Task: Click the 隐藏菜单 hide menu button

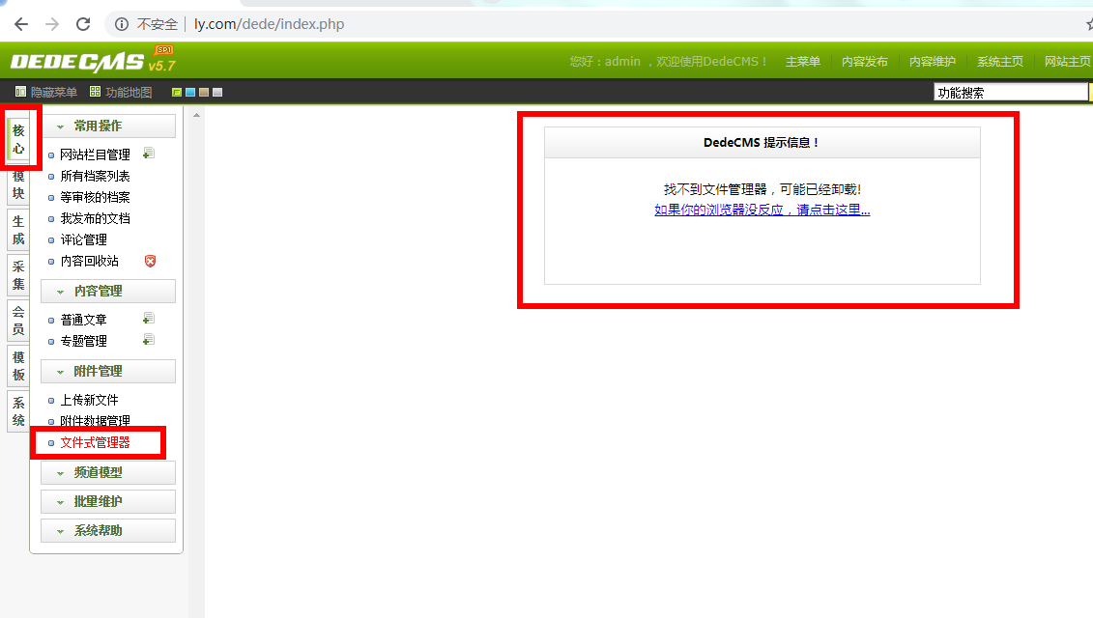Action: [x=45, y=92]
